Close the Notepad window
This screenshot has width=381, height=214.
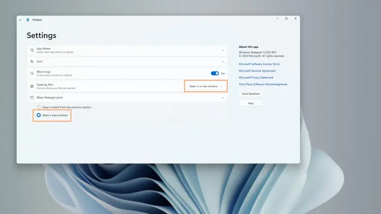296,19
